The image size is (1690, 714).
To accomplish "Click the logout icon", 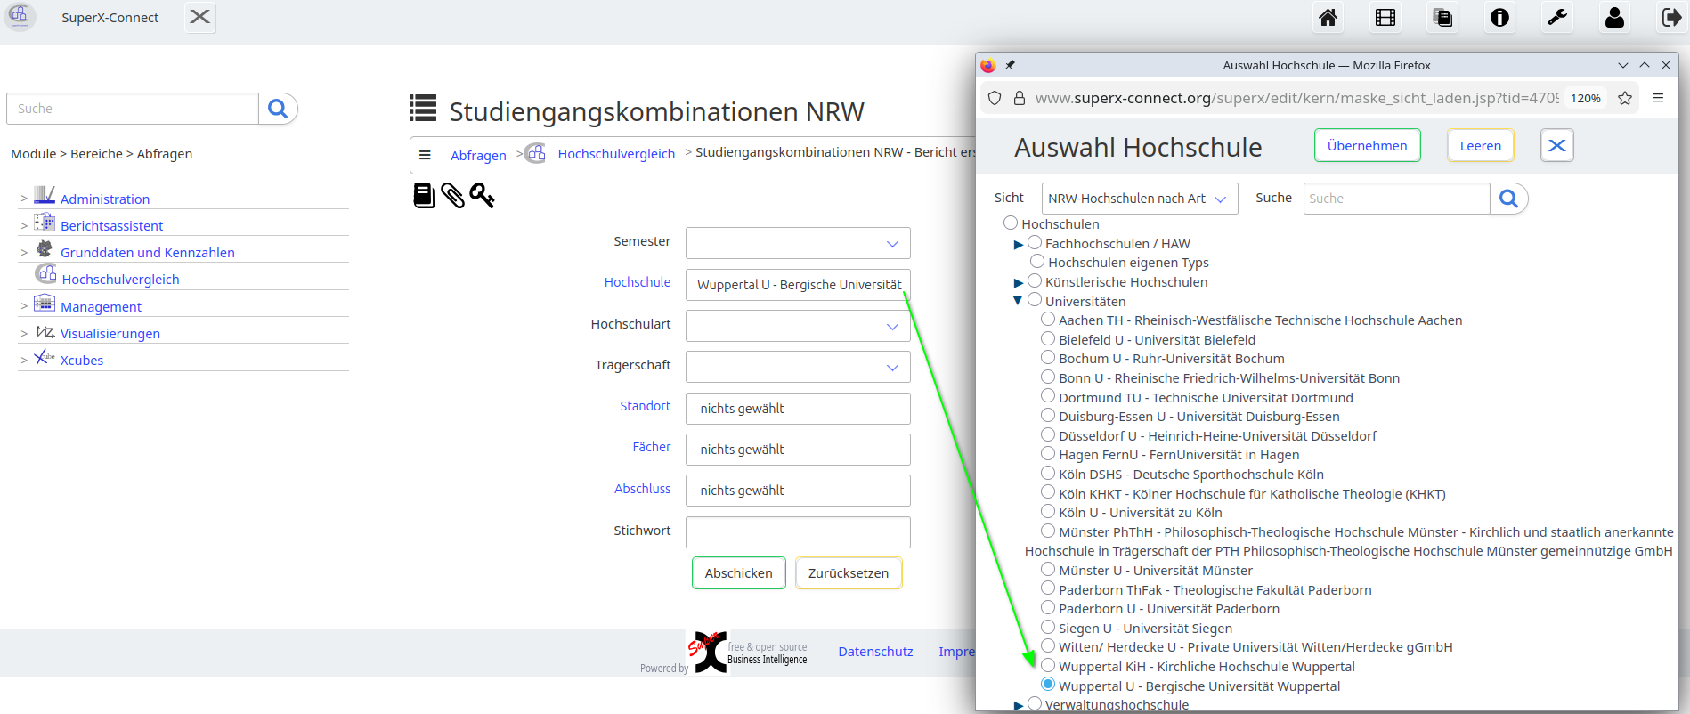I will tap(1671, 18).
